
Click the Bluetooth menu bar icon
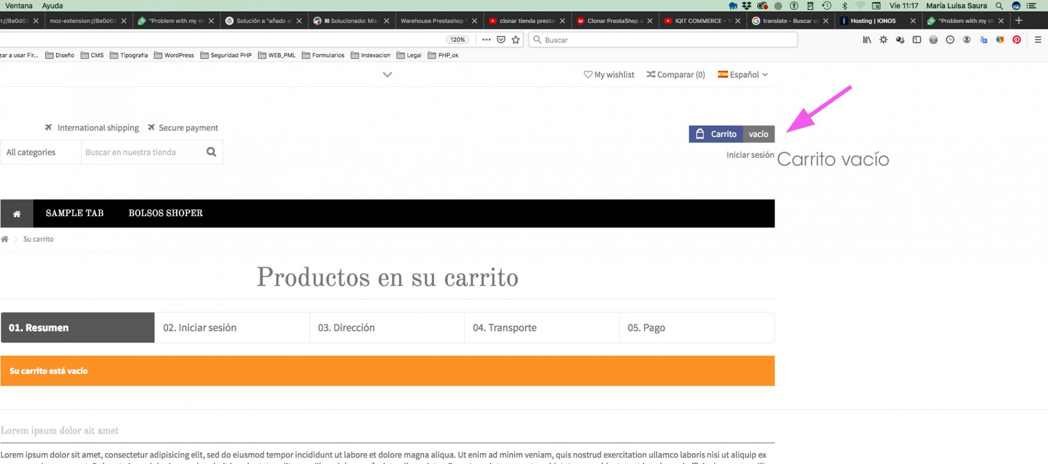844,5
